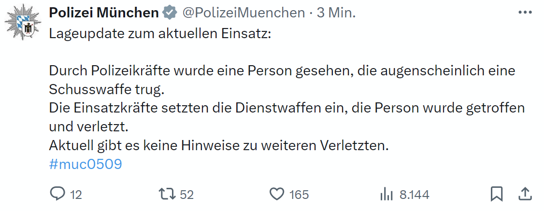Click the "Aktuell gibt es keine Hinweise" sentence

tap(219, 146)
